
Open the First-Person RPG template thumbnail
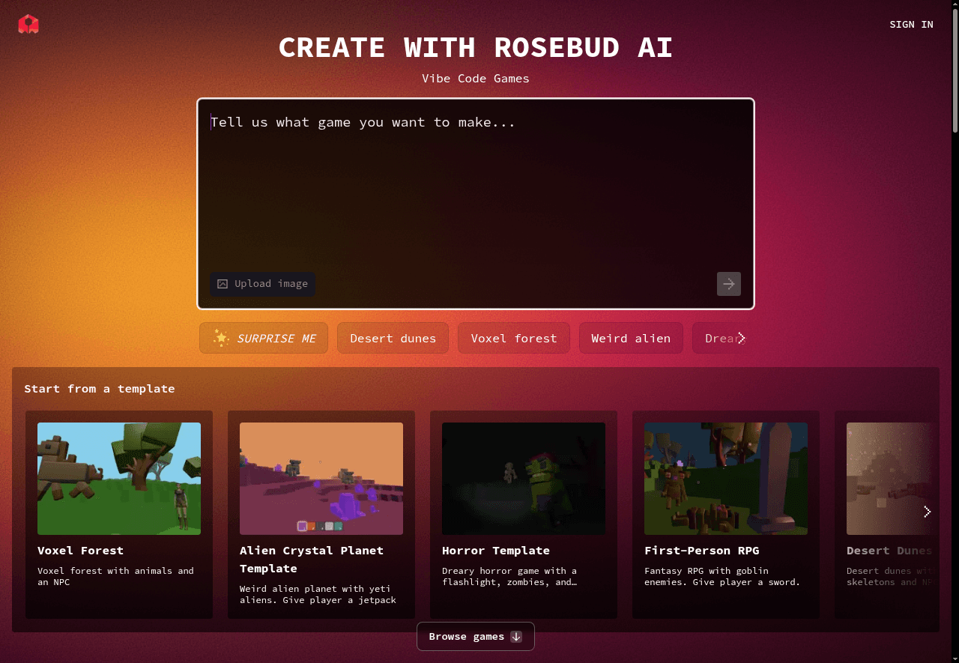(x=725, y=478)
